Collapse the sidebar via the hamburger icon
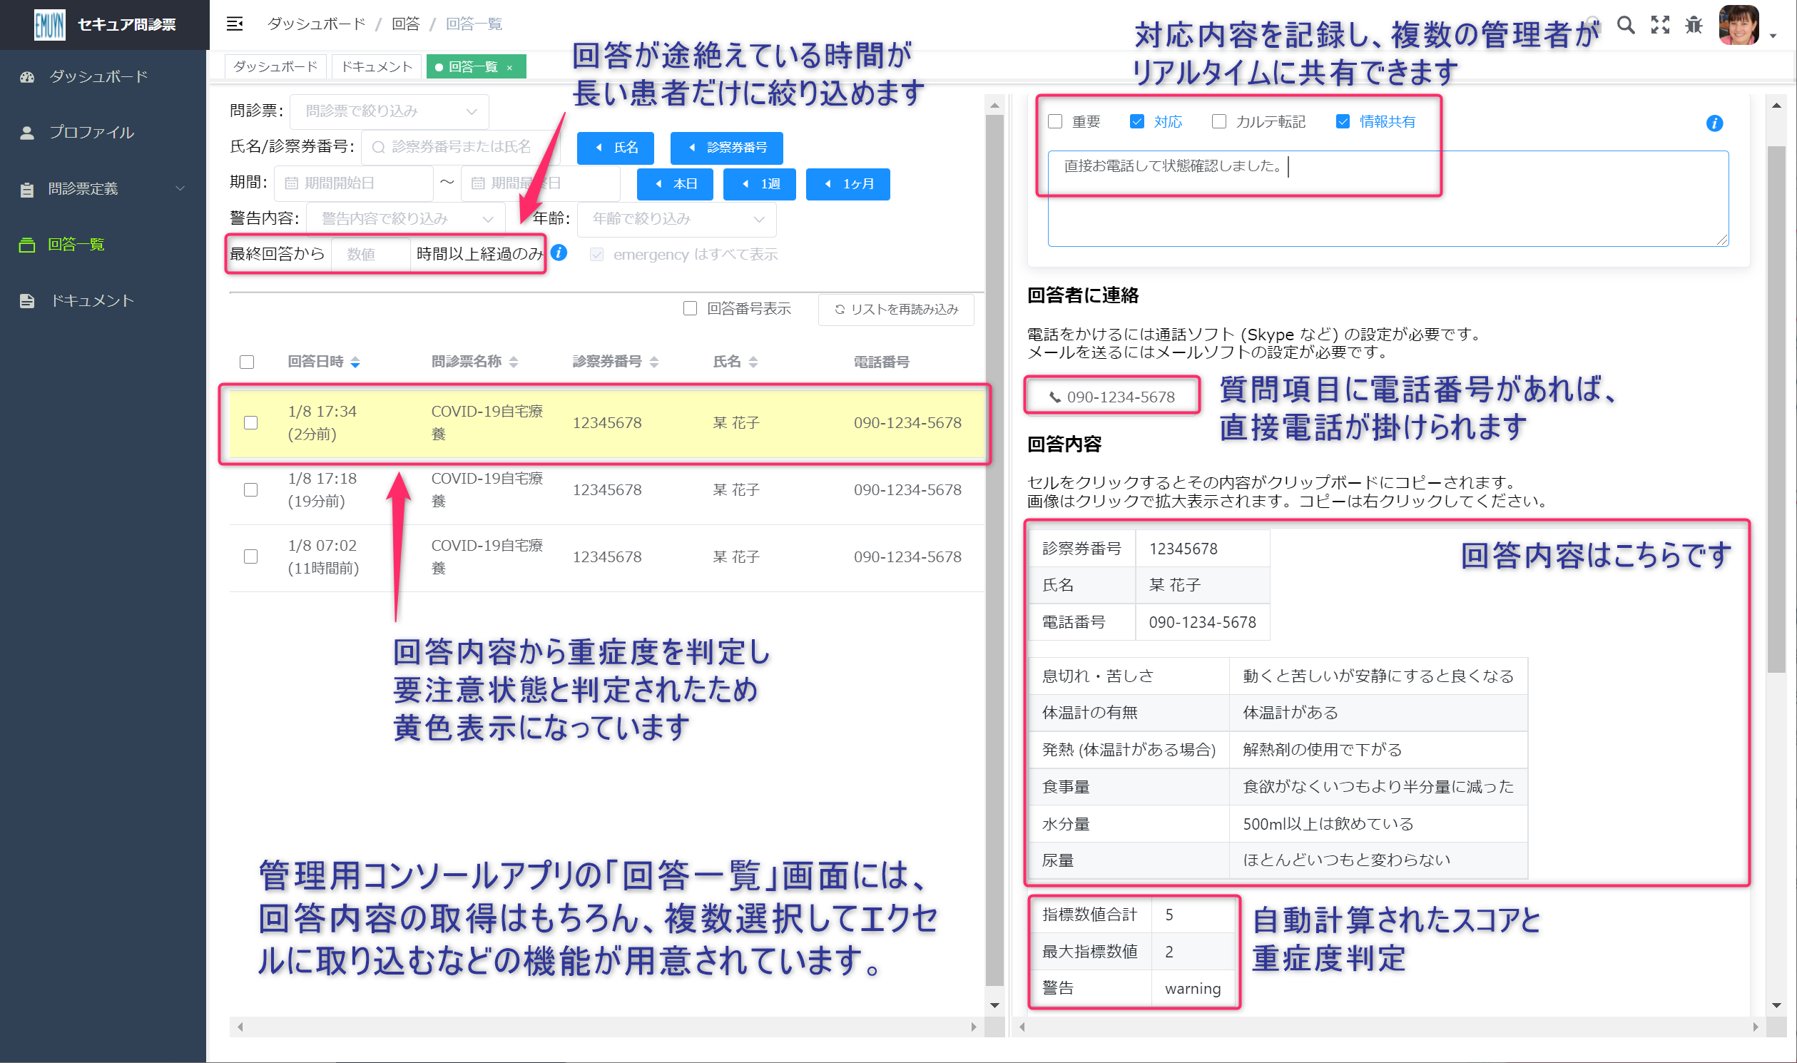The image size is (1797, 1063). (x=235, y=24)
